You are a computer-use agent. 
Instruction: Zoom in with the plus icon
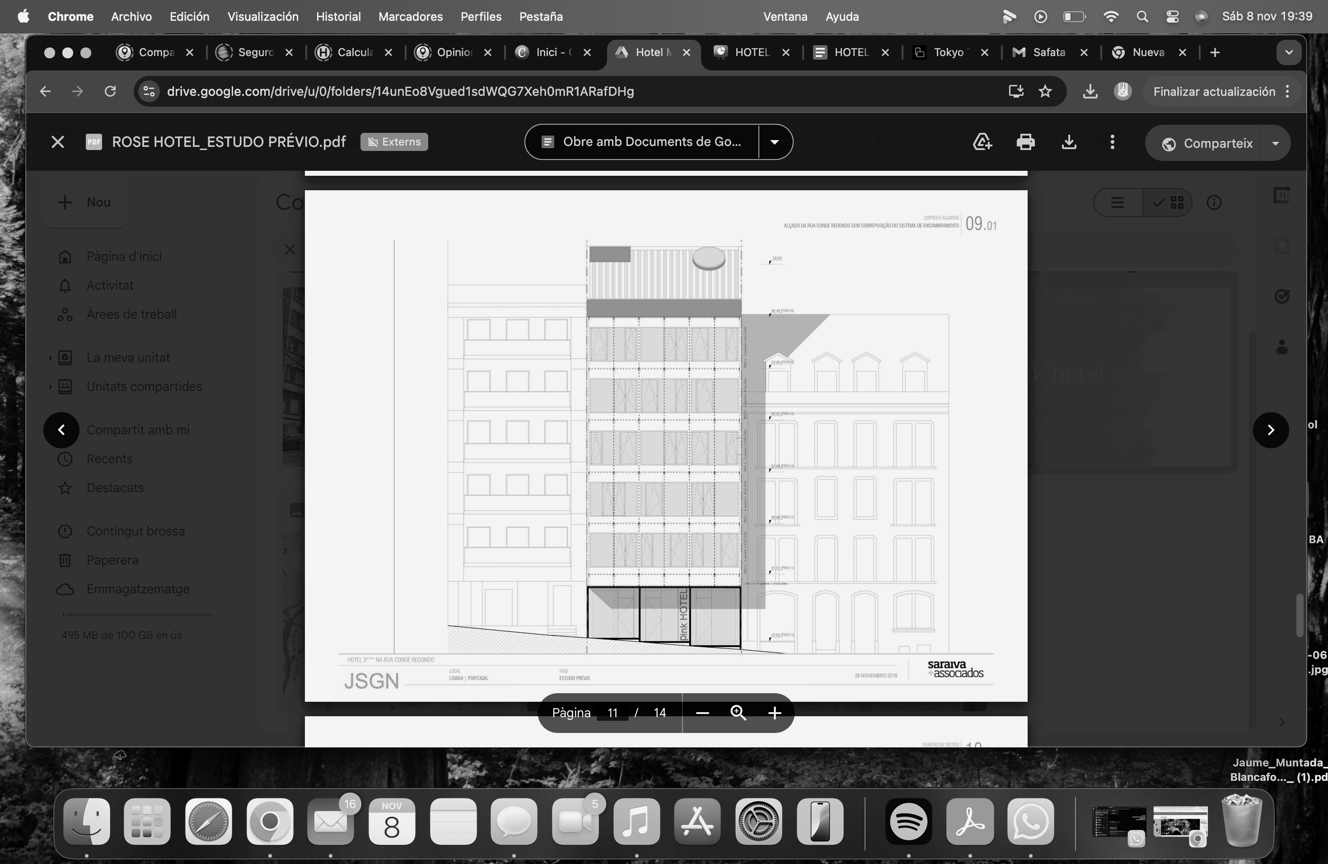[x=775, y=713]
